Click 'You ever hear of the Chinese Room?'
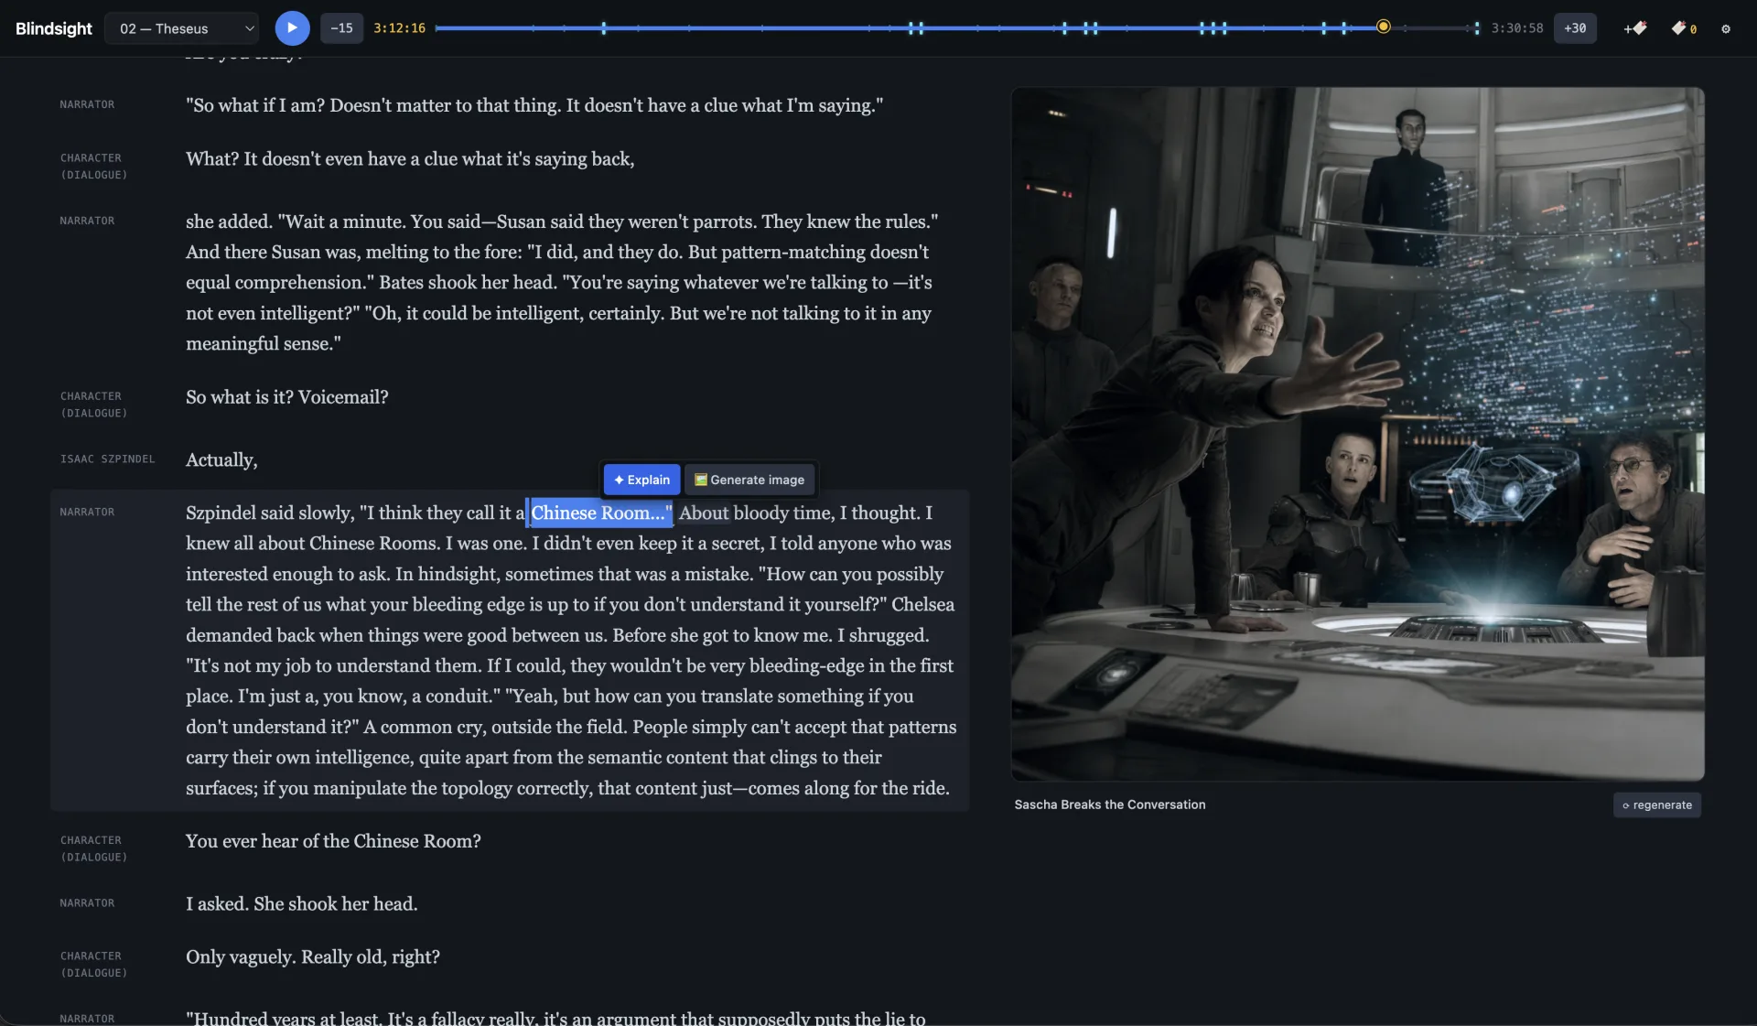The image size is (1757, 1026). click(x=333, y=841)
